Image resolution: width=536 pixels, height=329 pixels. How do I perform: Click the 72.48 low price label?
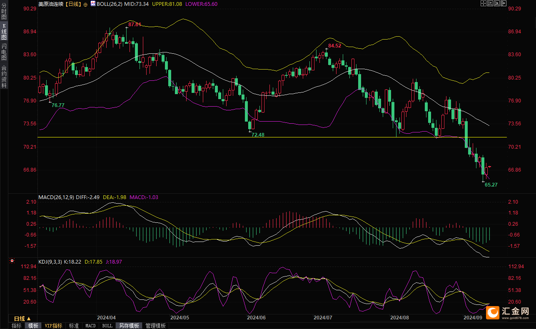(x=258, y=135)
